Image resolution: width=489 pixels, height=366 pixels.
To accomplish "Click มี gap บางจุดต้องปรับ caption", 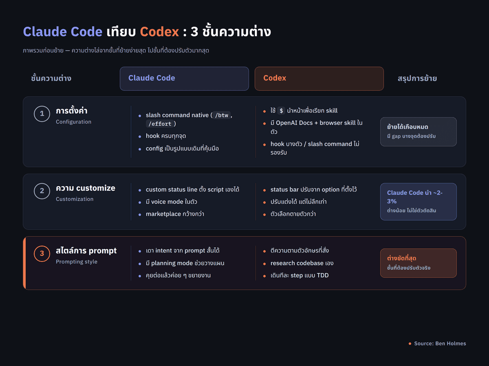I will click(x=411, y=136).
